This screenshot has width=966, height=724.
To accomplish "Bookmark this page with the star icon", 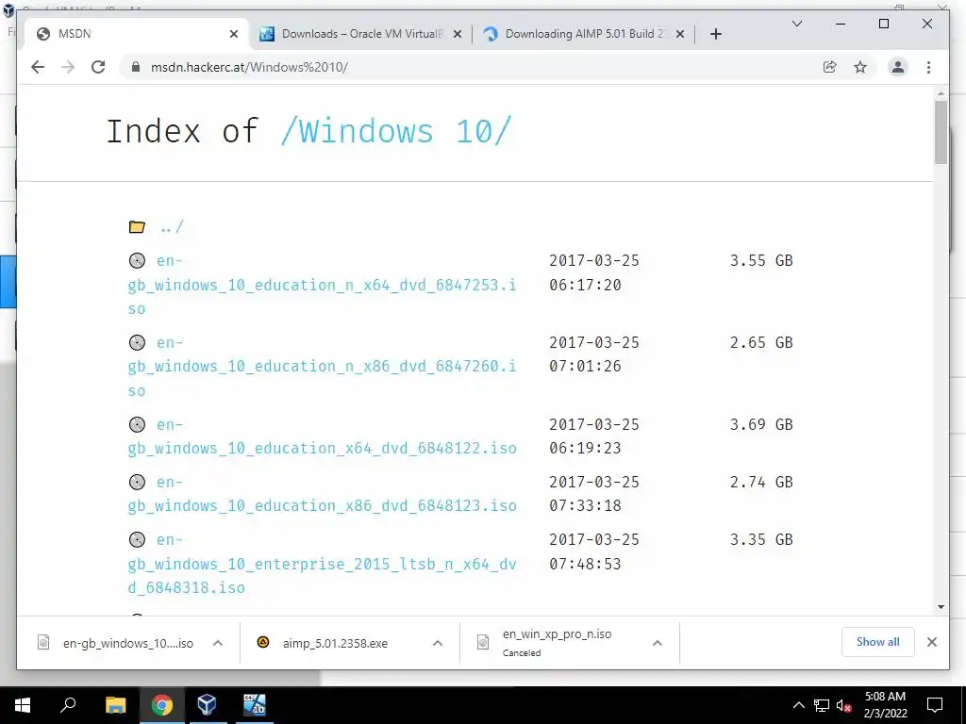I will point(860,67).
